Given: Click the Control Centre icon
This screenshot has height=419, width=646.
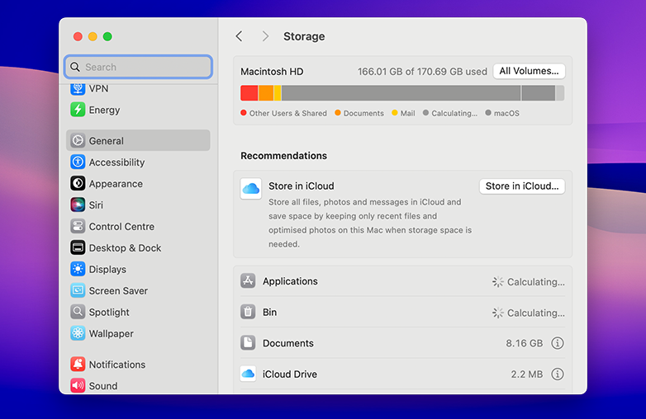Looking at the screenshot, I should (x=78, y=226).
